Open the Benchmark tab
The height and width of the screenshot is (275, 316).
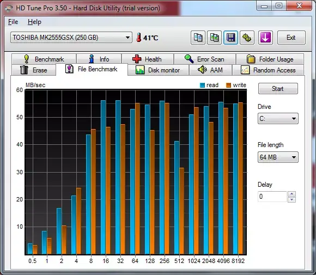point(44,59)
